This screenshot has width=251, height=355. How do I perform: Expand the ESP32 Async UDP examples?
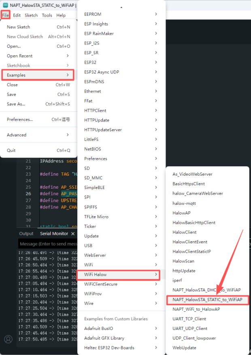(x=121, y=72)
